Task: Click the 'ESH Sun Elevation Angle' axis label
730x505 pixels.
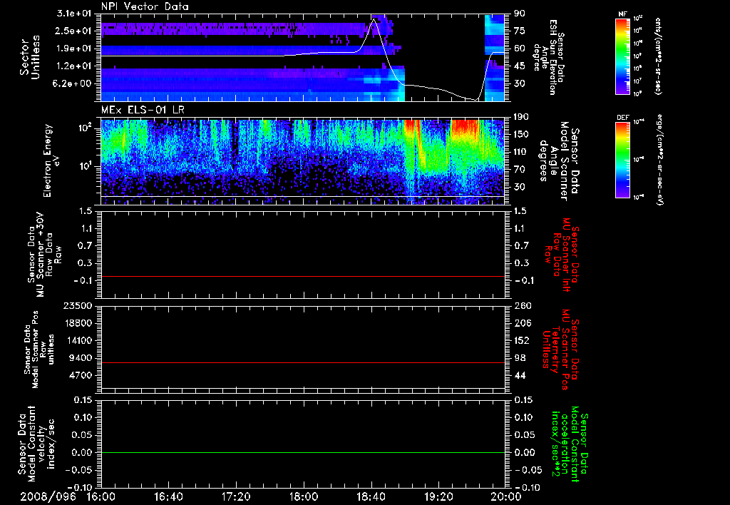Action: (549, 57)
